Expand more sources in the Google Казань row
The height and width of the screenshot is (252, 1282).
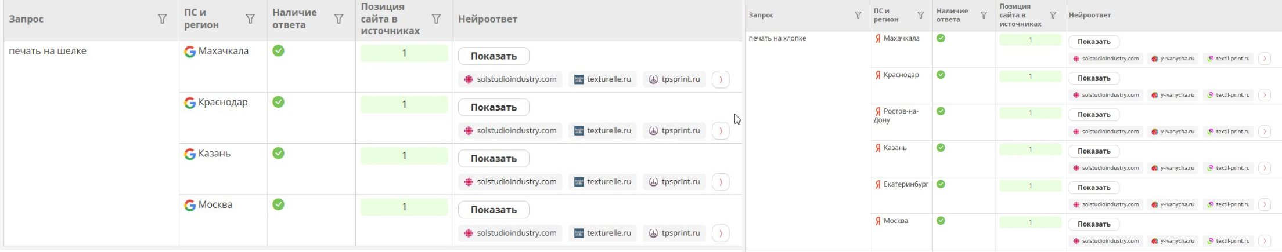[721, 182]
